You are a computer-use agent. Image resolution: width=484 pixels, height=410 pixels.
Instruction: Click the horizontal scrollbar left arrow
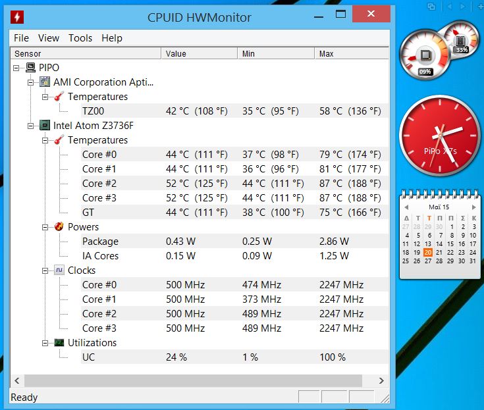coord(17,380)
